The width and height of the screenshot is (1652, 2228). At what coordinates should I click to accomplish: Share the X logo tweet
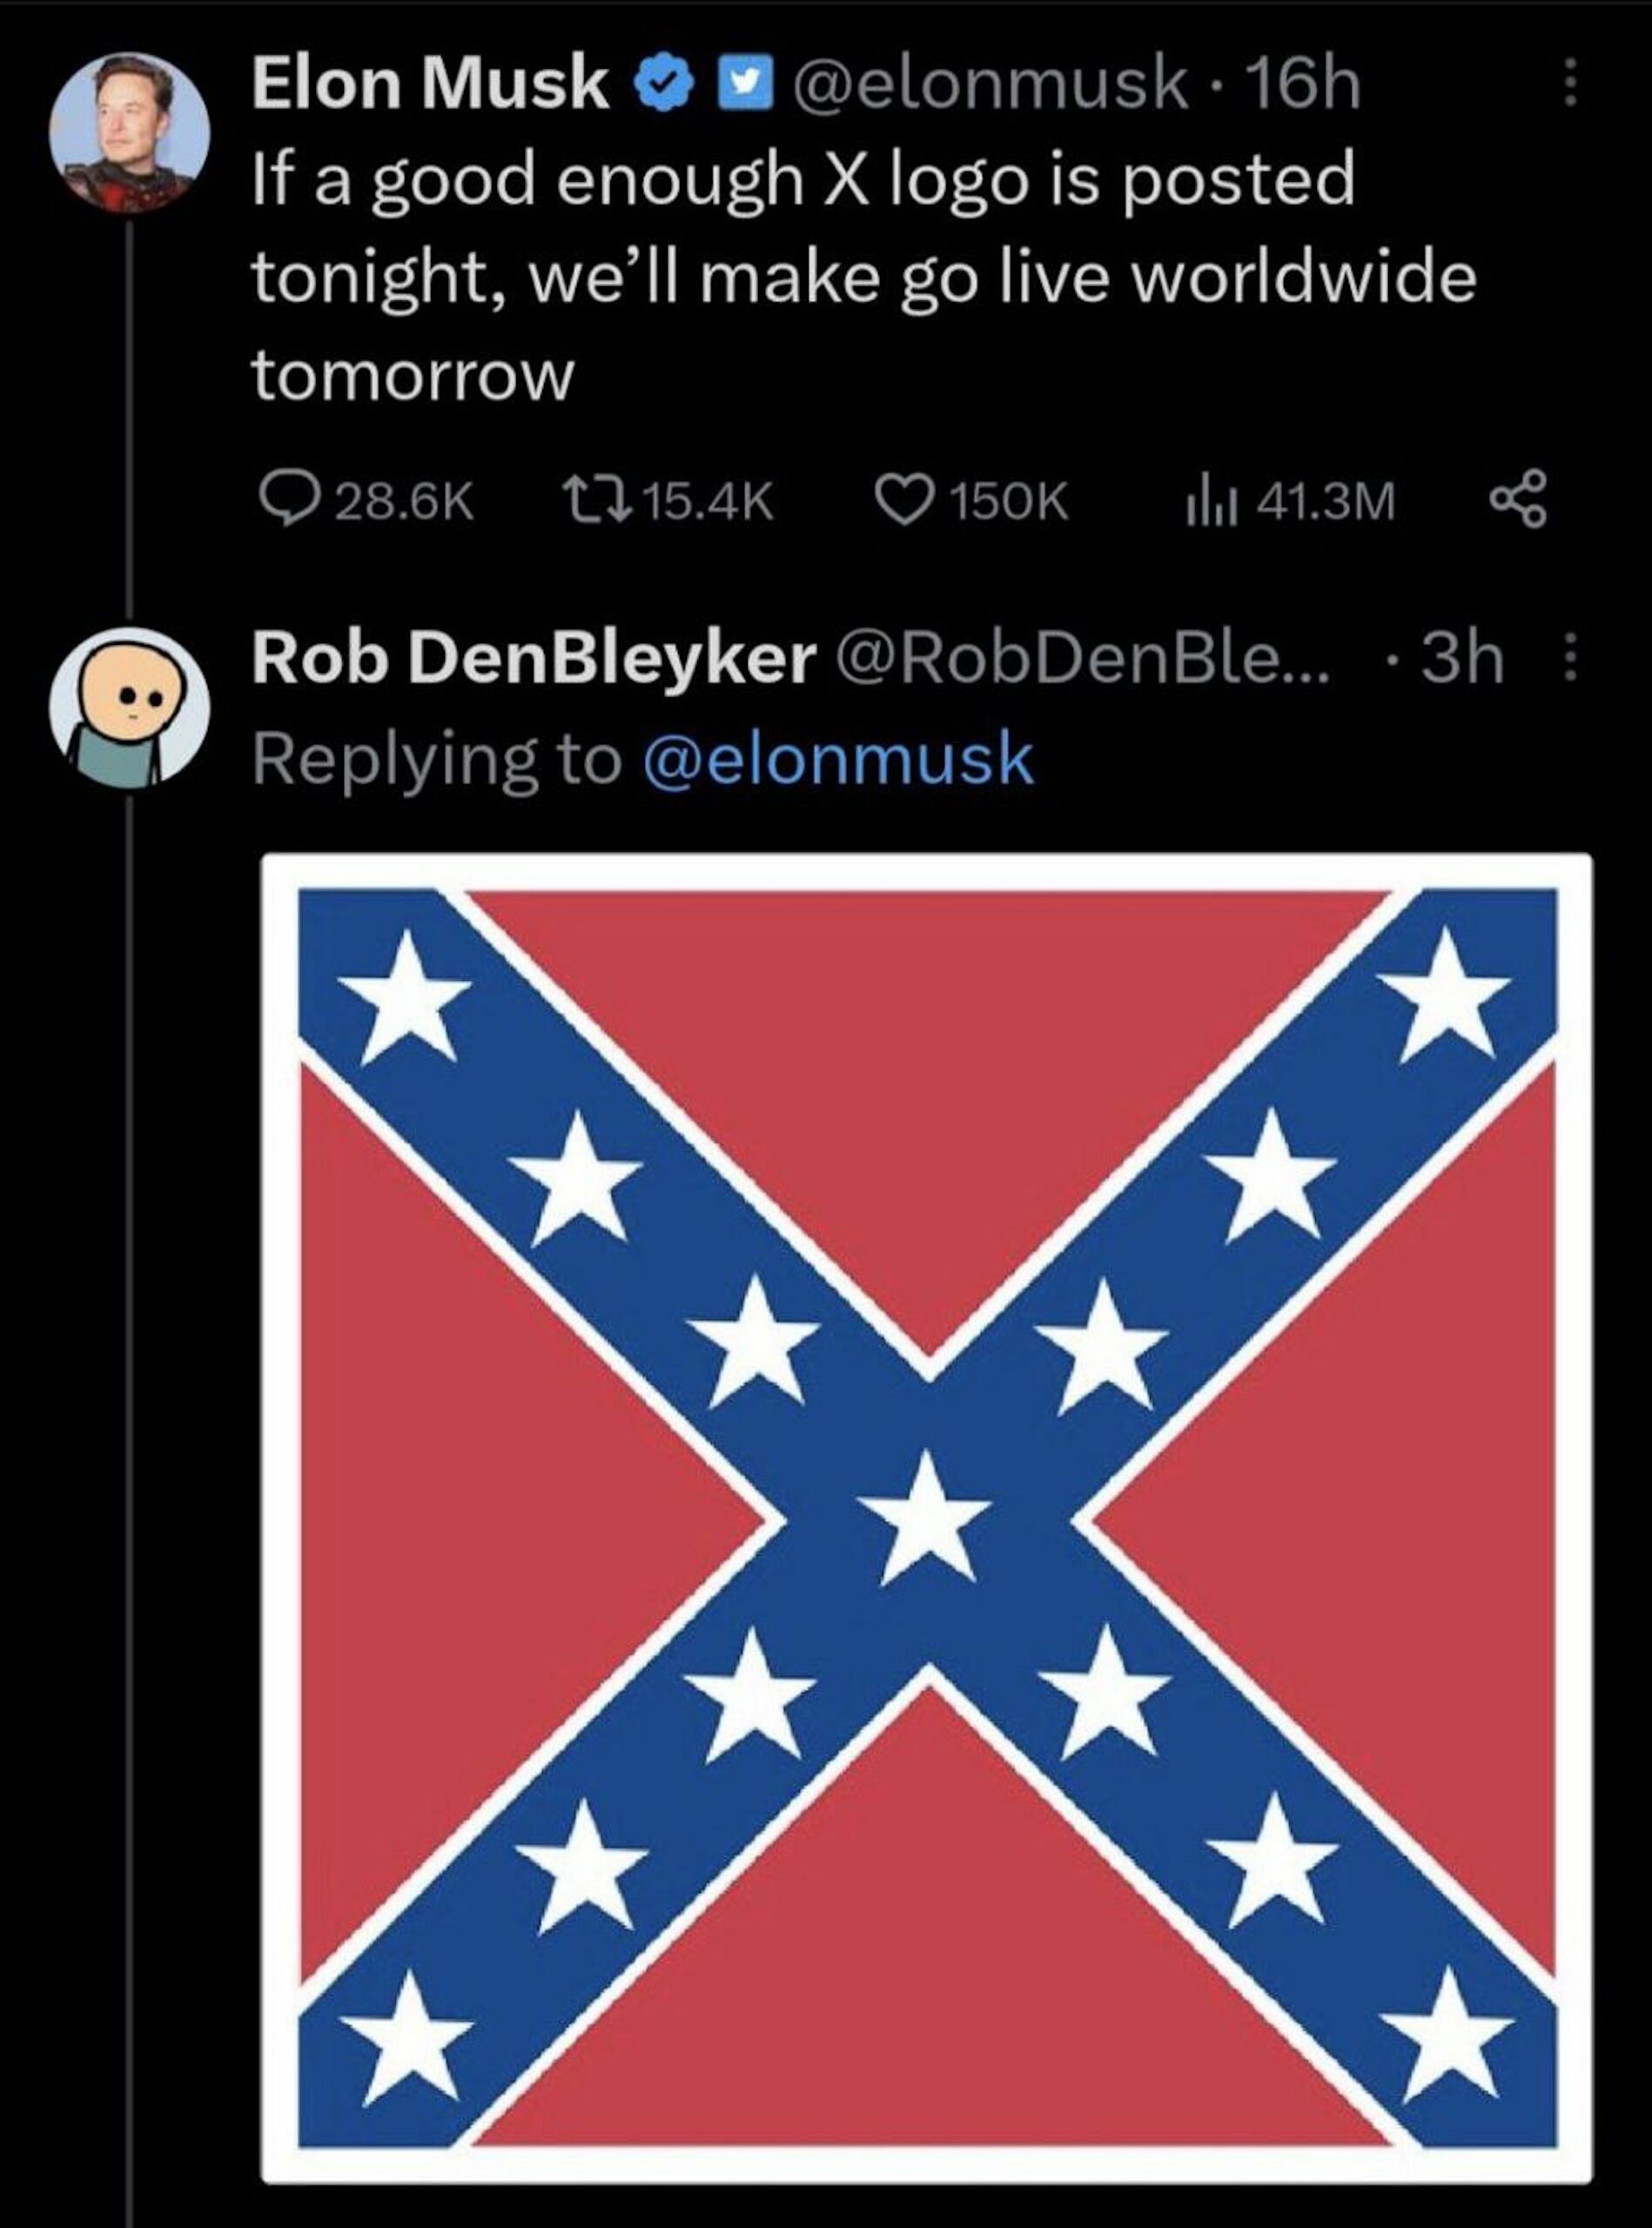point(1518,501)
